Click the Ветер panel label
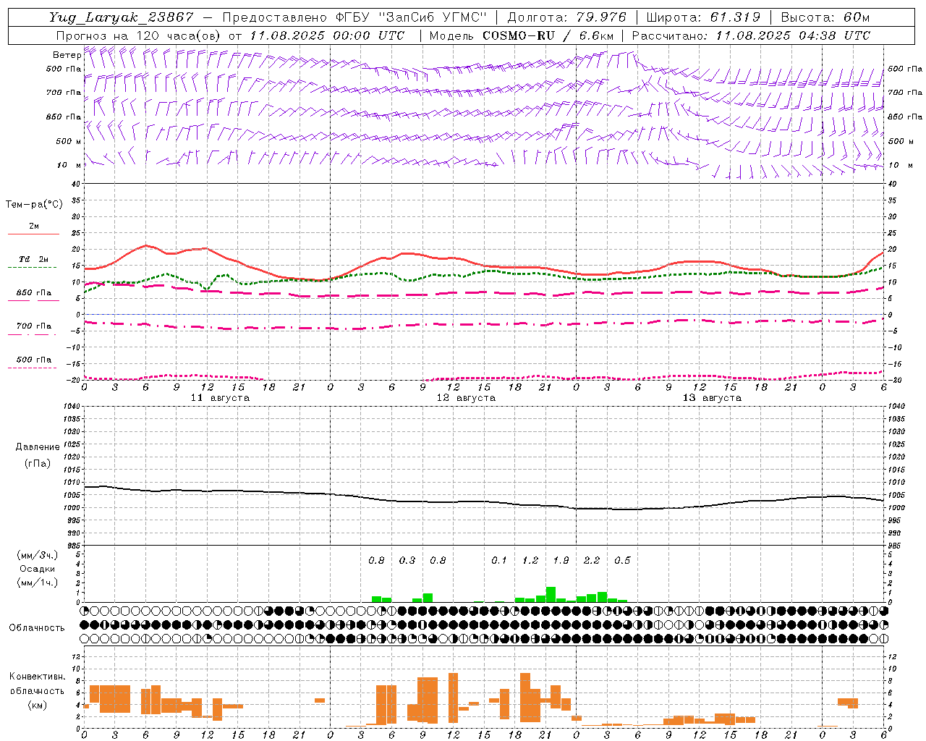926x741 pixels. pyautogui.click(x=67, y=55)
